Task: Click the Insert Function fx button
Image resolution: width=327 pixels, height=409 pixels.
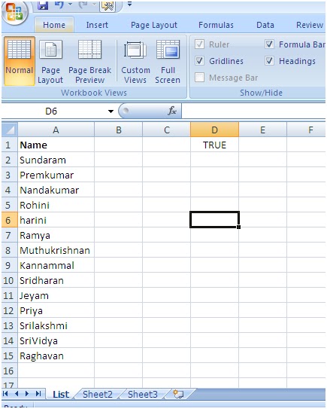Action: coord(172,111)
